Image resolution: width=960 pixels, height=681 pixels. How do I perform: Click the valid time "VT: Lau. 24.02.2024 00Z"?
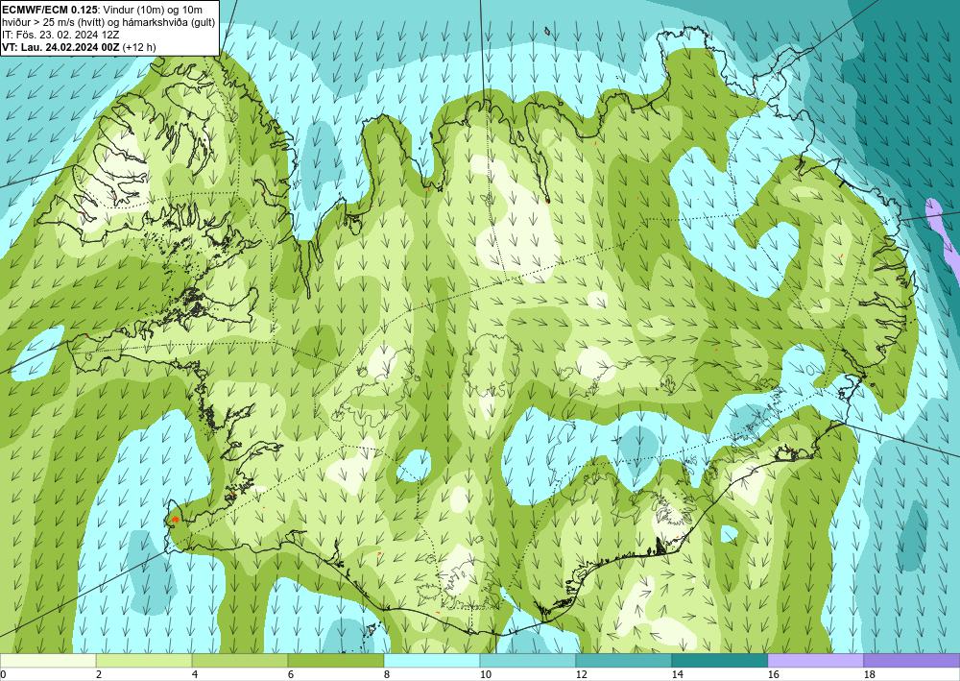tap(60, 47)
